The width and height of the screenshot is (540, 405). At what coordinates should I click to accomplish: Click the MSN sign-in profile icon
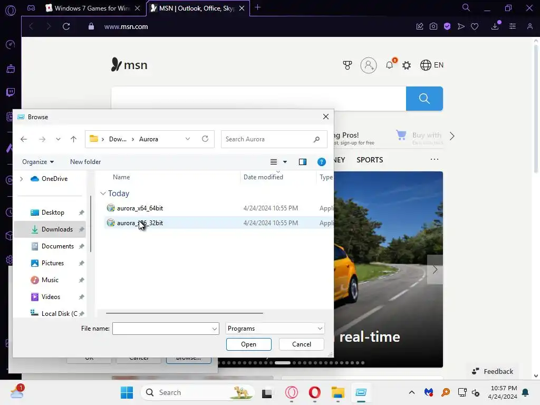point(369,65)
